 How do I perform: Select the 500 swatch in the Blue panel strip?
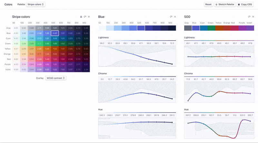pyautogui.click(x=141, y=28)
